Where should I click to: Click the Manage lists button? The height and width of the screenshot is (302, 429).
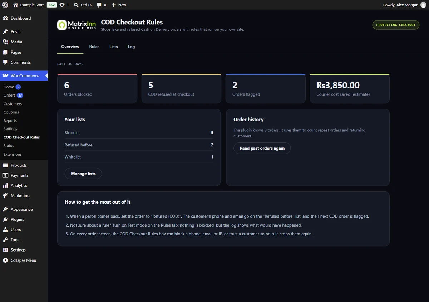[83, 174]
